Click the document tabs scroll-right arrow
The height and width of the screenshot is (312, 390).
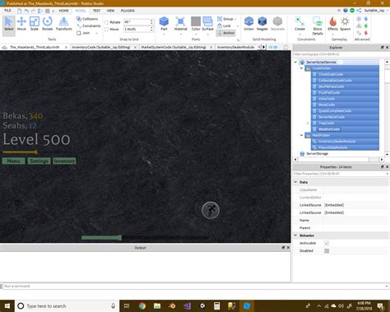[264, 47]
